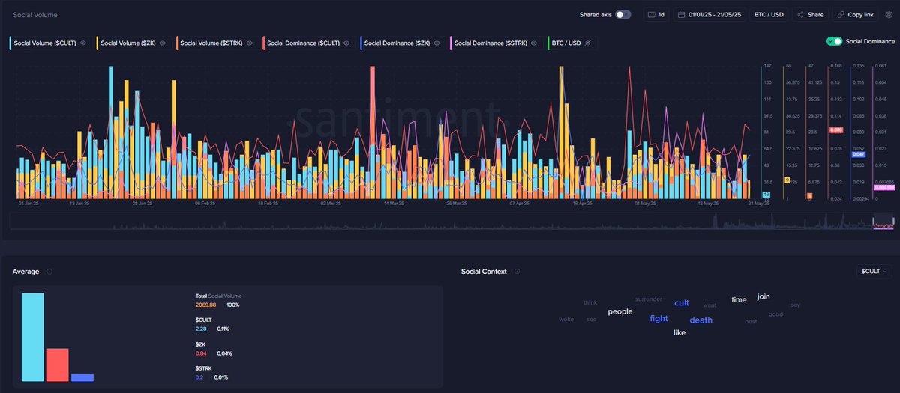
Task: Click the word 'good' in the word cloud
Action: tap(775, 314)
